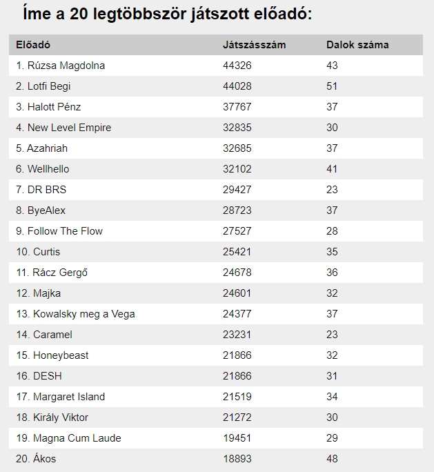The image size is (434, 472).
Task: Click the Rácz Gergő row
Action: [216, 273]
